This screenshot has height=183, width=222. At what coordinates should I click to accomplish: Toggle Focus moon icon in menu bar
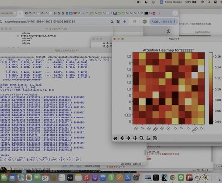[146, 2]
